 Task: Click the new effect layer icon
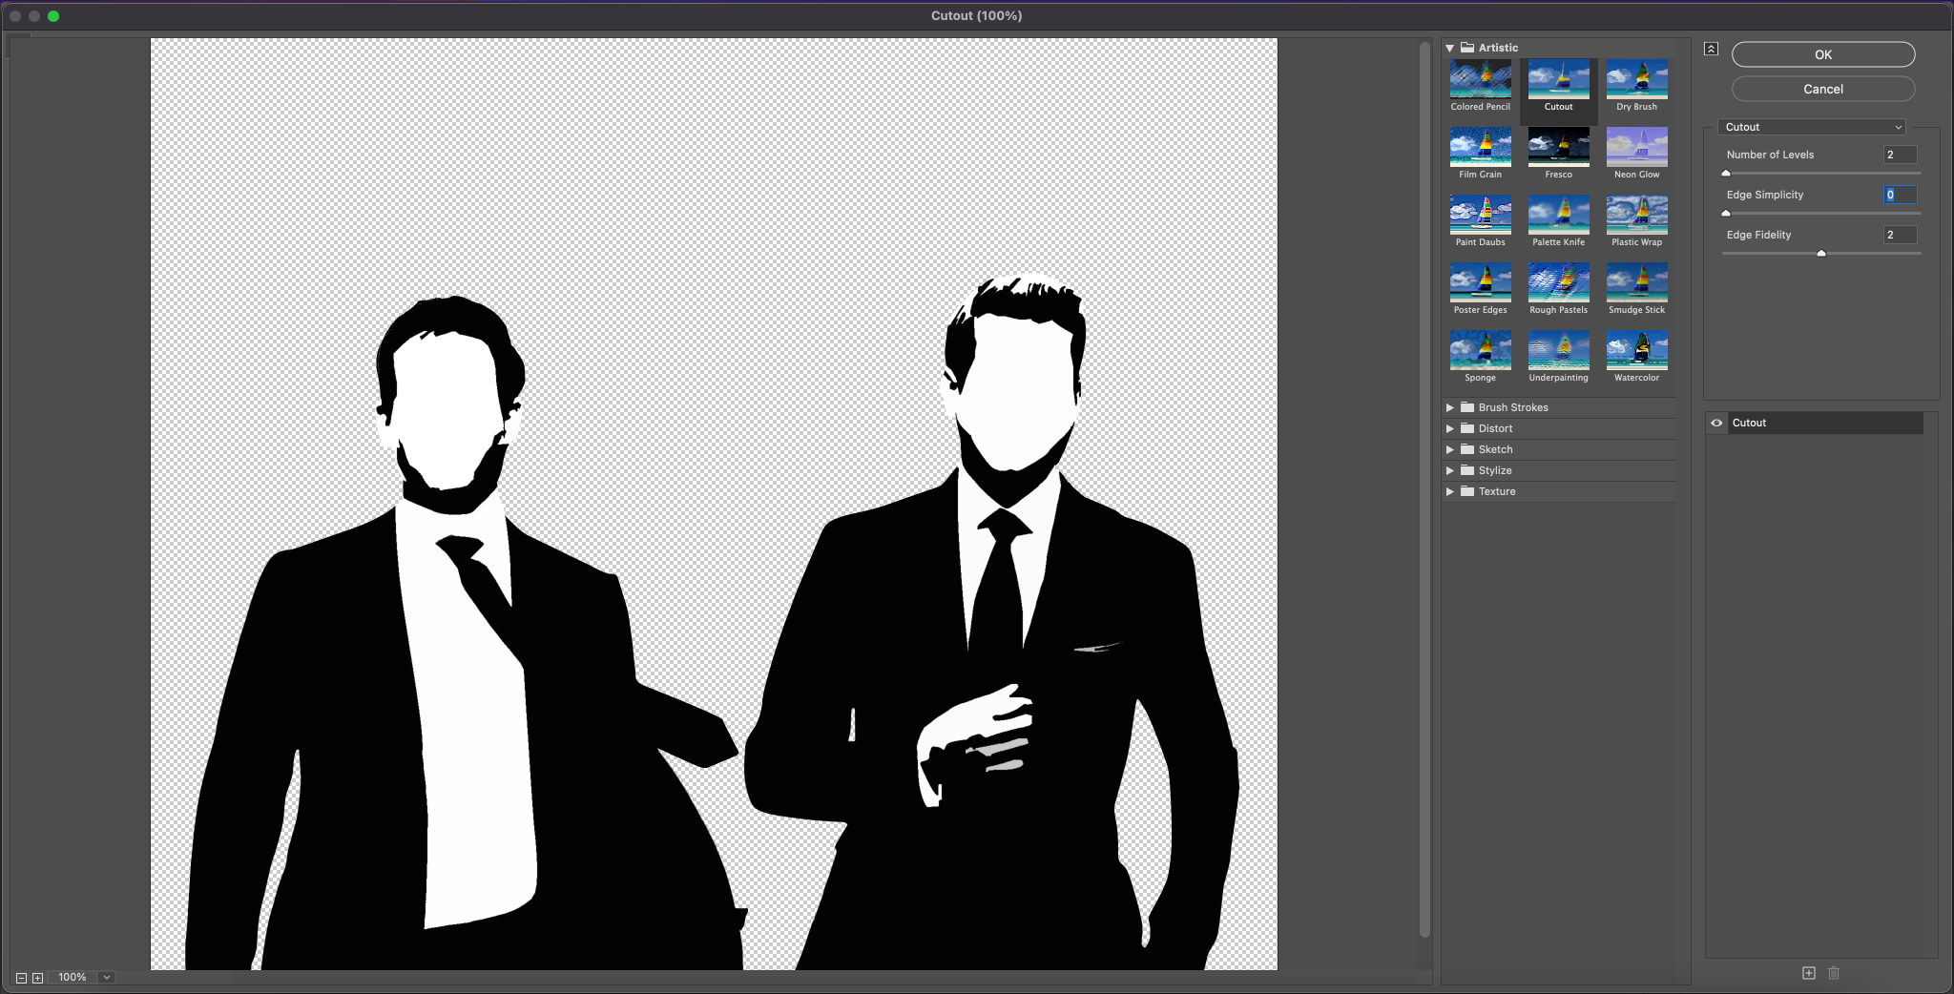tap(1808, 973)
